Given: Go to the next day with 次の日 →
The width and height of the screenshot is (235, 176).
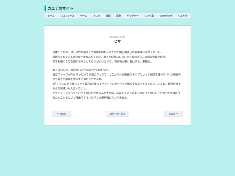Looking at the screenshot, I should (173, 114).
